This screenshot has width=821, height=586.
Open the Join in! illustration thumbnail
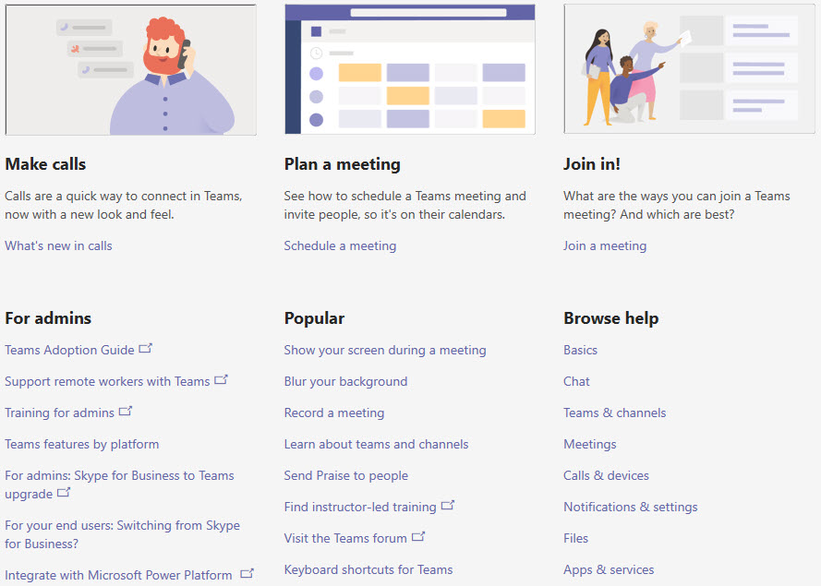pos(689,68)
